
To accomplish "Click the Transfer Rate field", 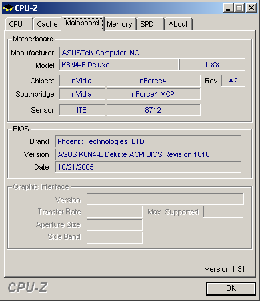I will pyautogui.click(x=115, y=212).
